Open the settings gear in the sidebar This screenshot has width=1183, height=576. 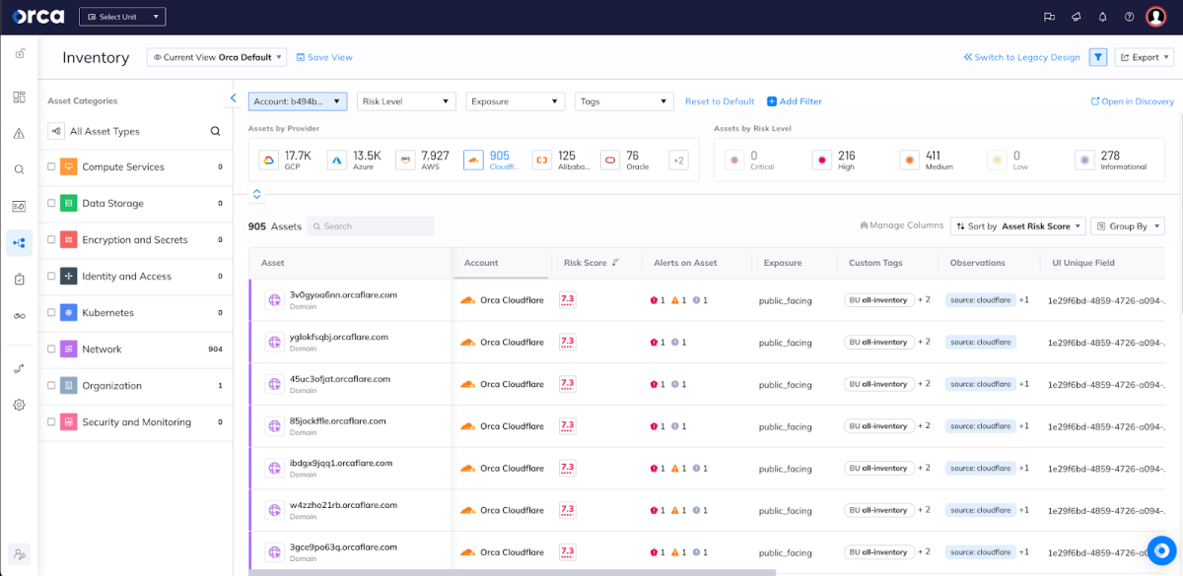tap(19, 405)
